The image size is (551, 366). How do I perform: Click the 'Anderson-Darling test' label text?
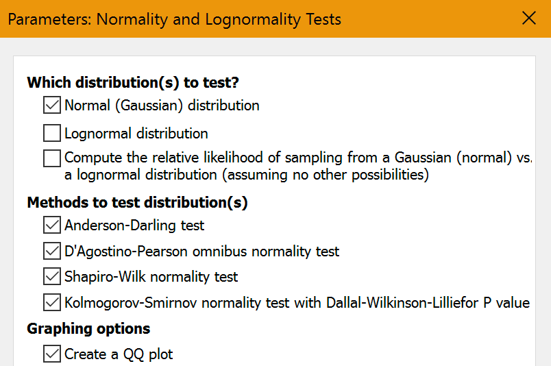pyautogui.click(x=134, y=225)
